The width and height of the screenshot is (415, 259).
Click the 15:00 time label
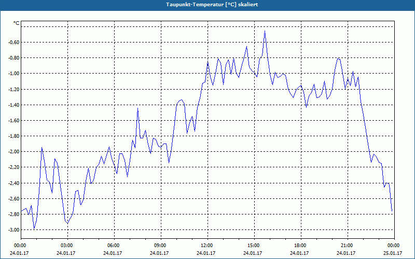coord(254,246)
